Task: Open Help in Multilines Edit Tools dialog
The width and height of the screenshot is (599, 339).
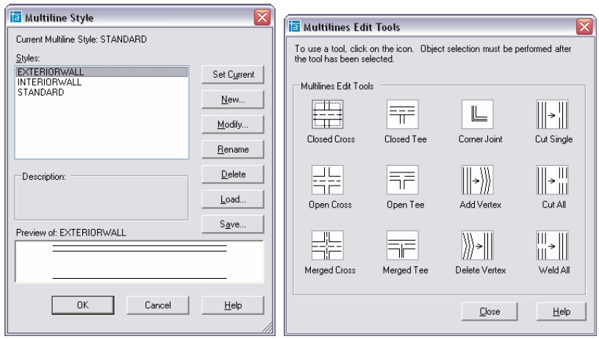Action: coord(562,312)
